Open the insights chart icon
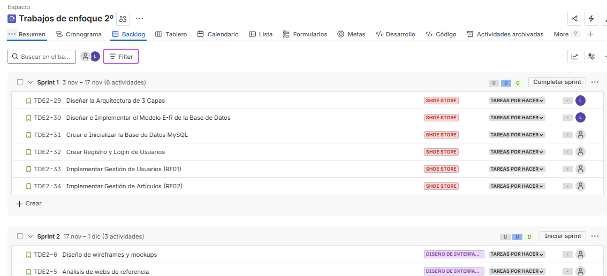607x276 pixels. click(574, 57)
